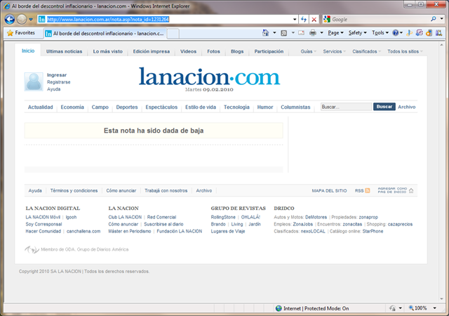The height and width of the screenshot is (316, 449).
Task: Expand the Guías dropdown
Action: pyautogui.click(x=309, y=51)
